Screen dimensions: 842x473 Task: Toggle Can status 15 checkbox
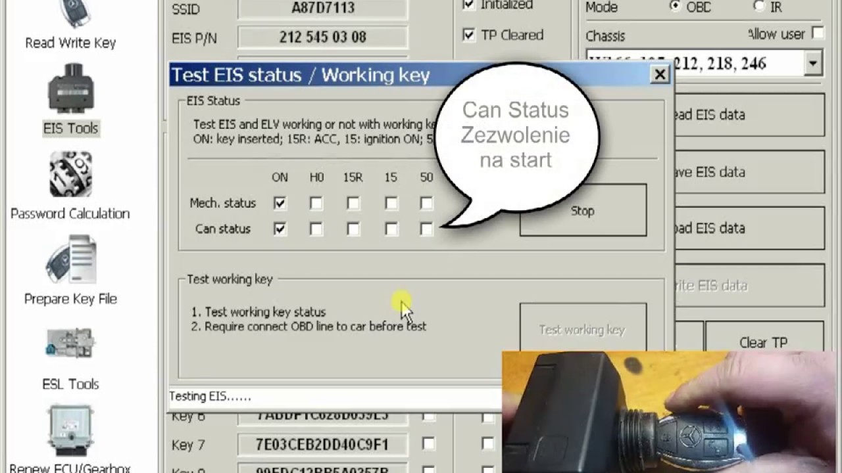391,229
